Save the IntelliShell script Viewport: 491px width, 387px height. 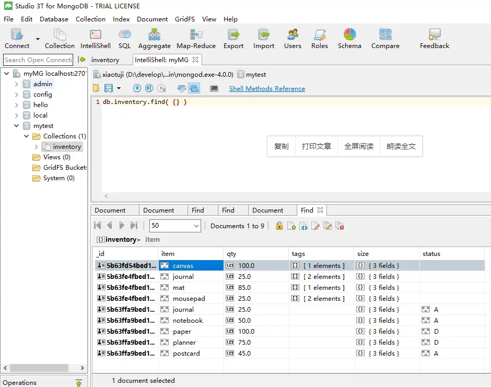point(108,88)
